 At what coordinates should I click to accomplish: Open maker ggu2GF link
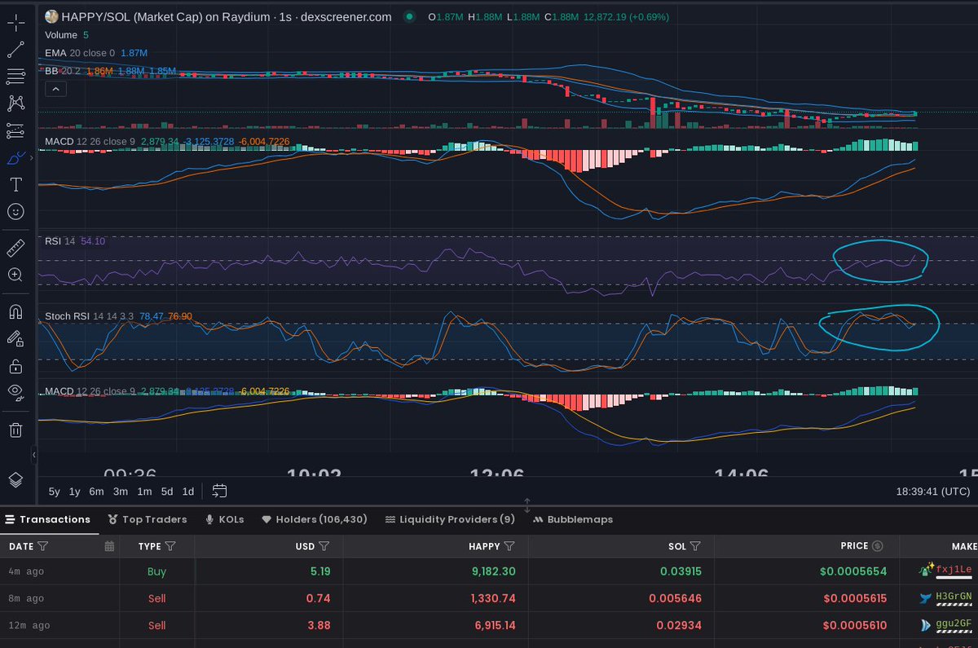tap(954, 625)
